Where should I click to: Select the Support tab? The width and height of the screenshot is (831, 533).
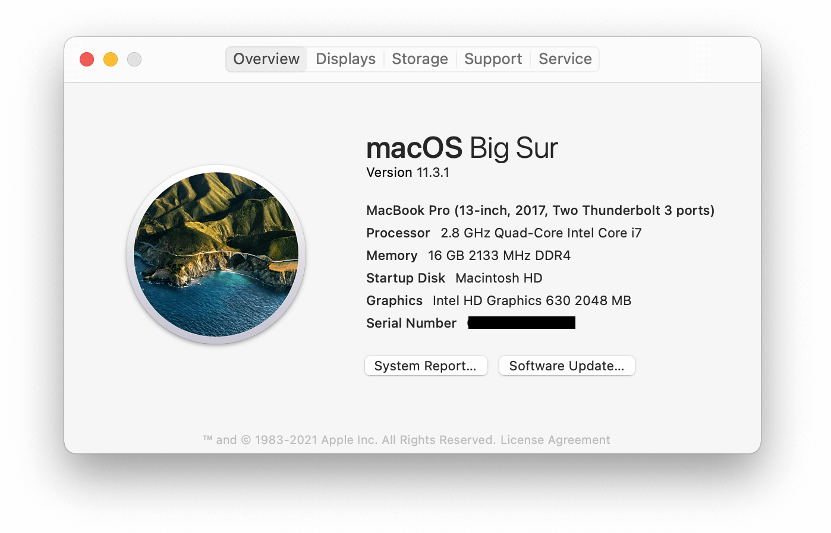coord(493,59)
